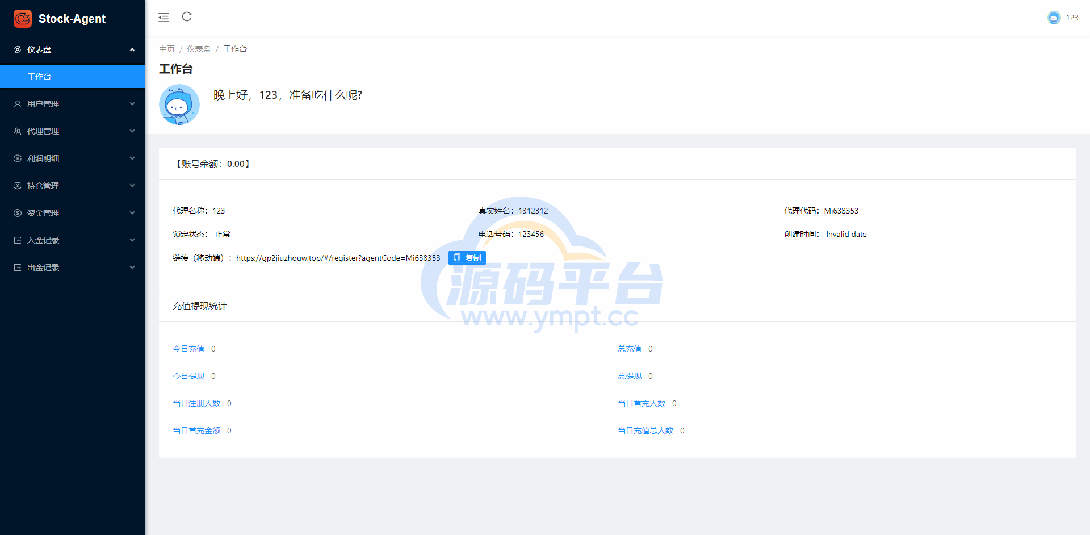Open the 入金记录 menu label

point(43,240)
